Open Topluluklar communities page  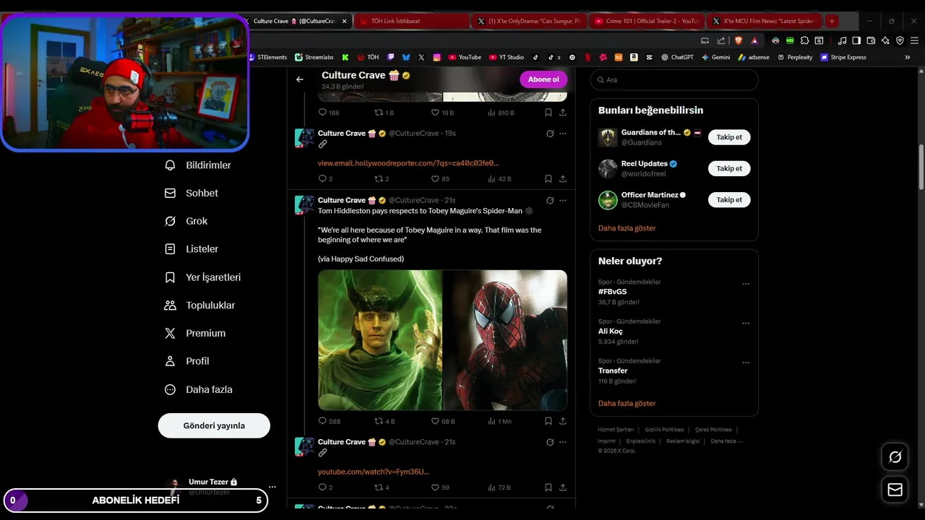199,305
